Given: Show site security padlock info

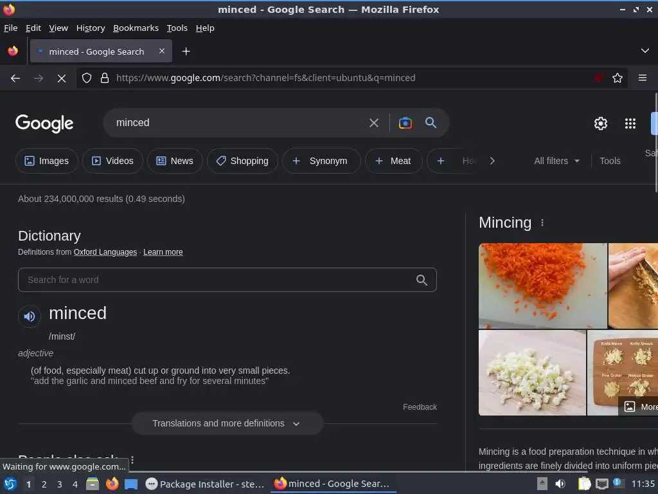Looking at the screenshot, I should (x=105, y=78).
